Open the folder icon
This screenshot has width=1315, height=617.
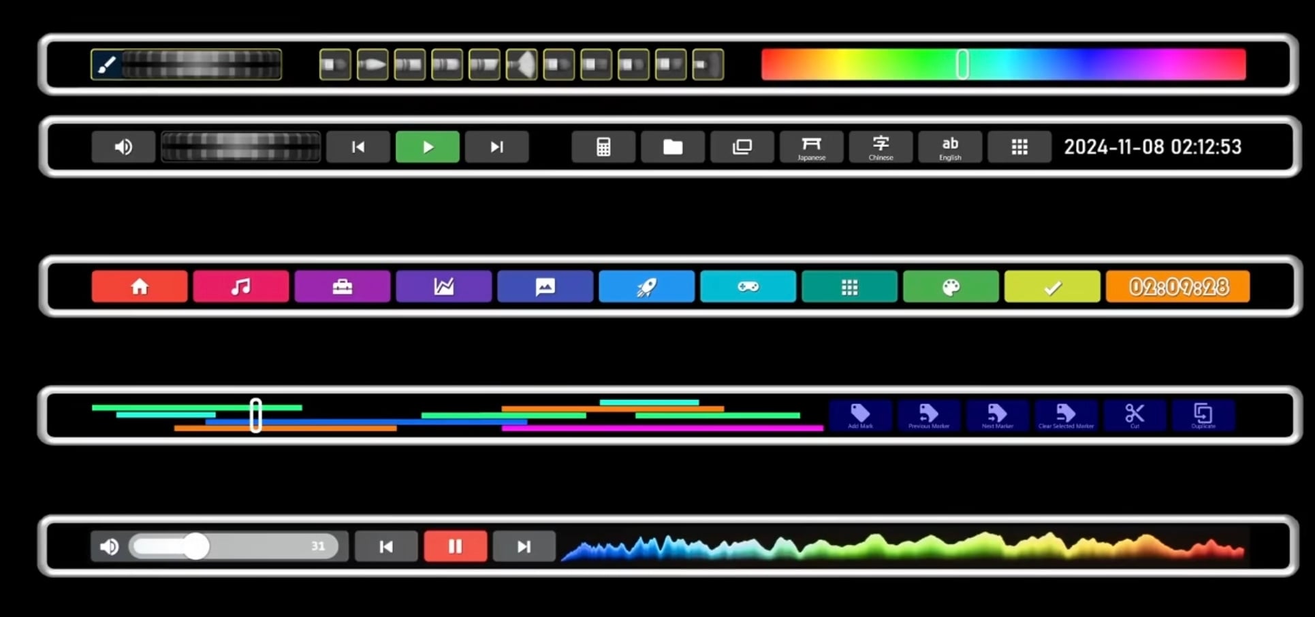pyautogui.click(x=673, y=147)
